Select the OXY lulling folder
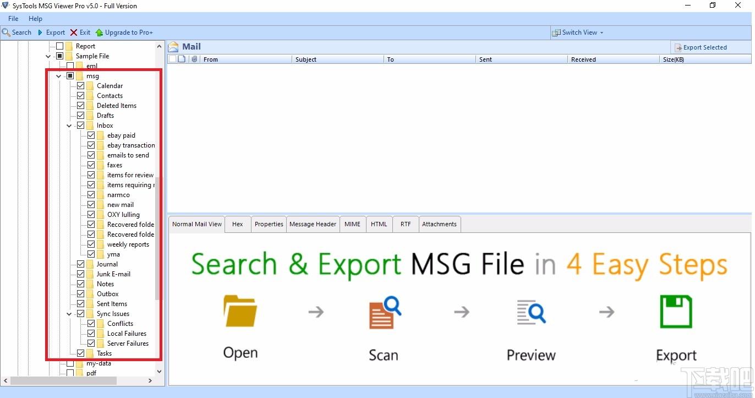This screenshot has height=398, width=755. click(x=123, y=215)
